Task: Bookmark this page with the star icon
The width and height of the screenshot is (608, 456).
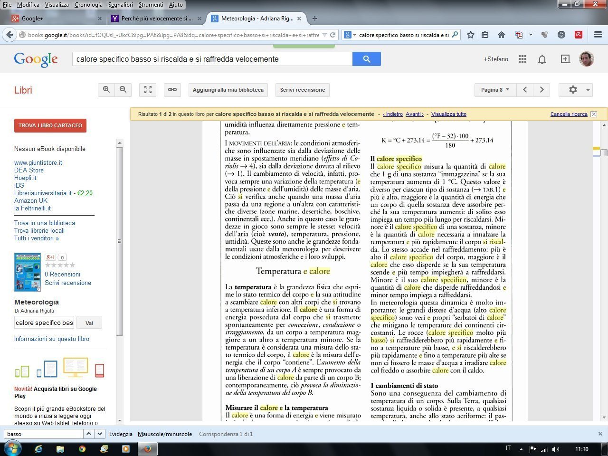Action: (x=470, y=35)
